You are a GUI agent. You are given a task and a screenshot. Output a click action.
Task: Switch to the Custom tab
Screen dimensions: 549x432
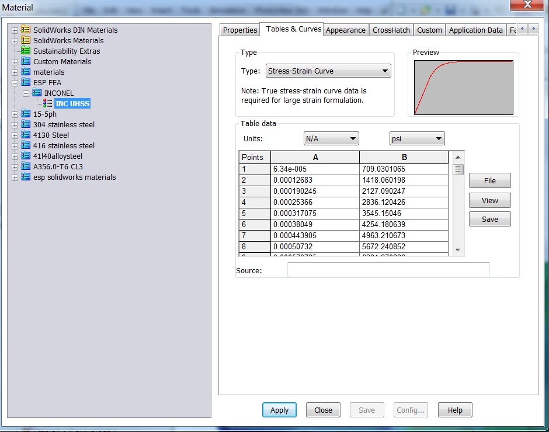tap(429, 30)
